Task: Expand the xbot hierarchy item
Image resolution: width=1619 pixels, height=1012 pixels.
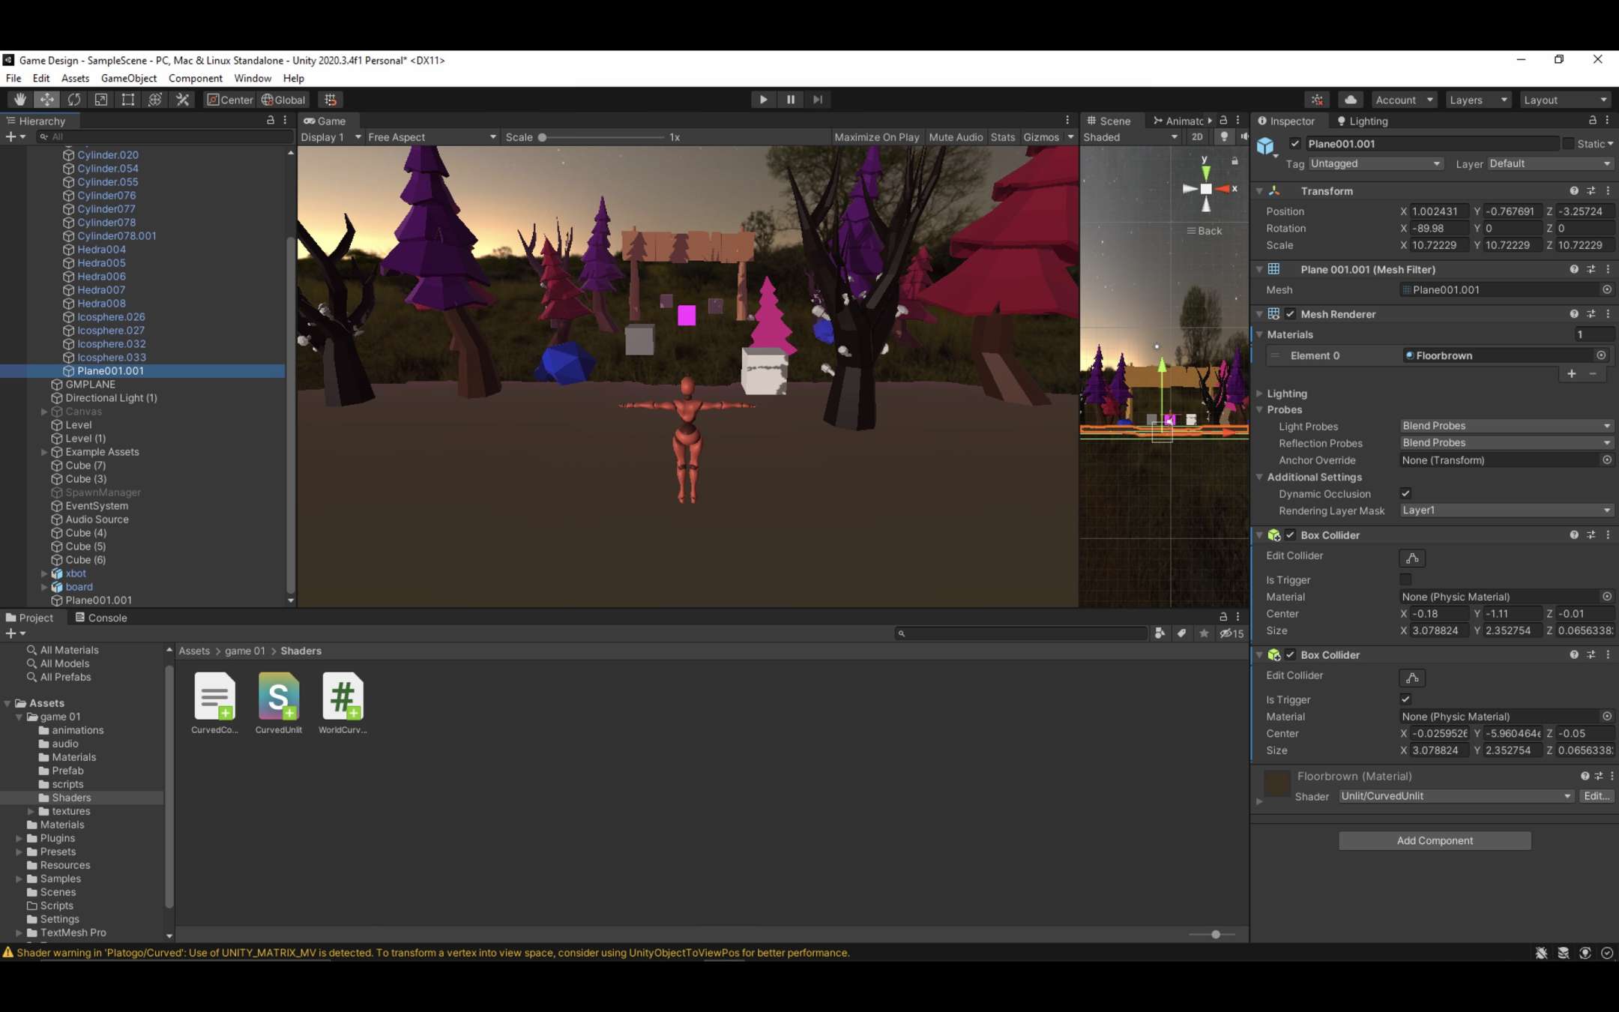Action: click(x=44, y=573)
